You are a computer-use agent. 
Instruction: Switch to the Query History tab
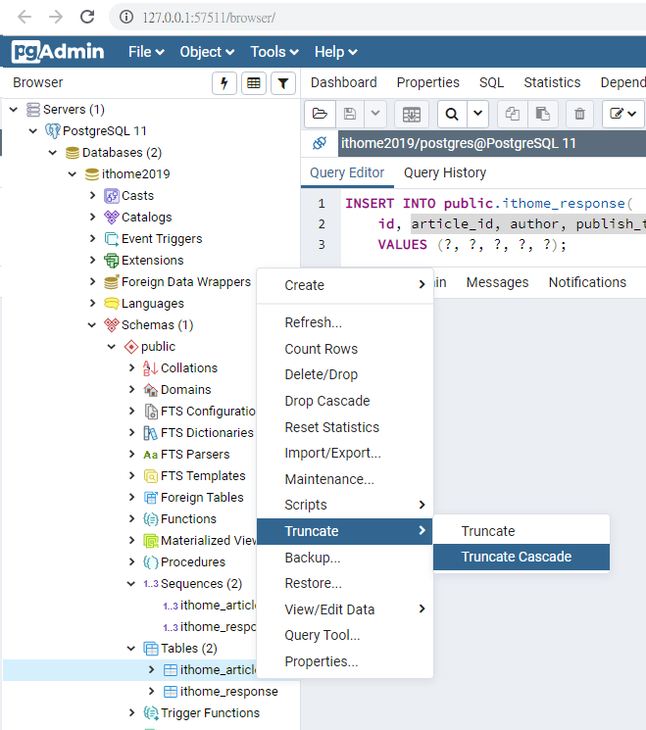[x=445, y=173]
